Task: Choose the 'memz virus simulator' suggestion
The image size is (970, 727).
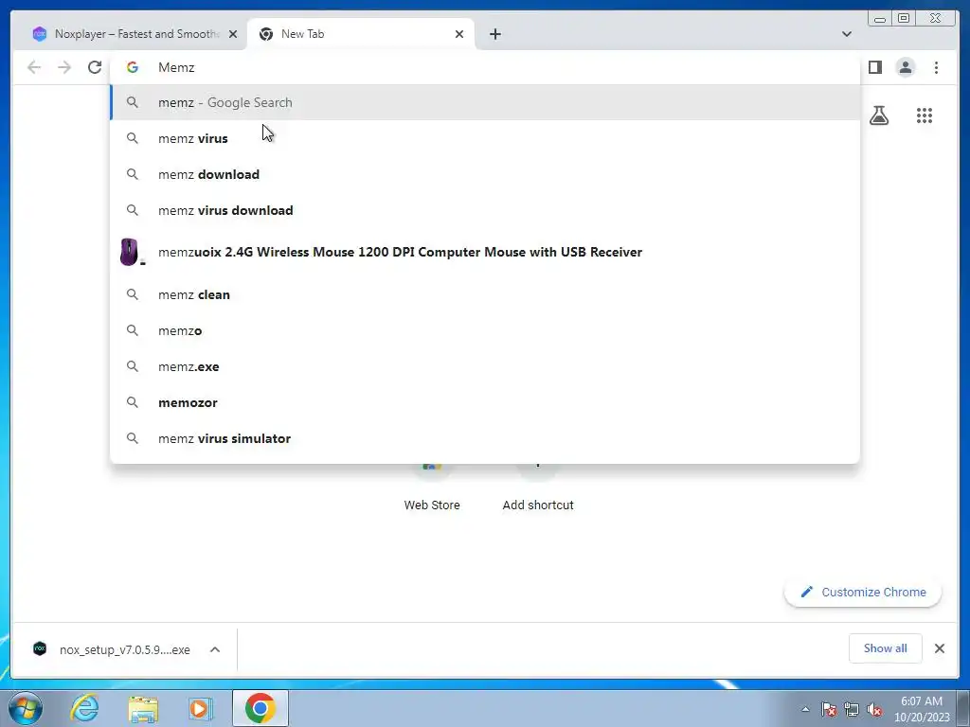Action: pos(485,438)
